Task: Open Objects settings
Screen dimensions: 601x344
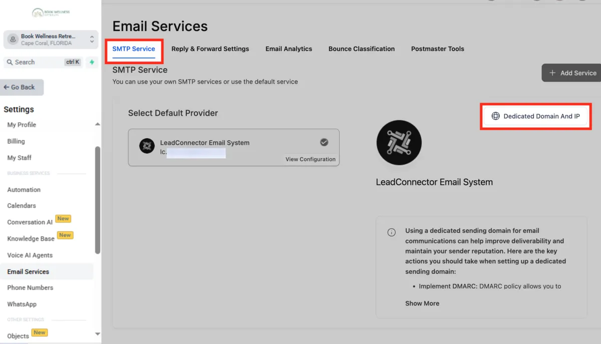Action: coord(18,336)
